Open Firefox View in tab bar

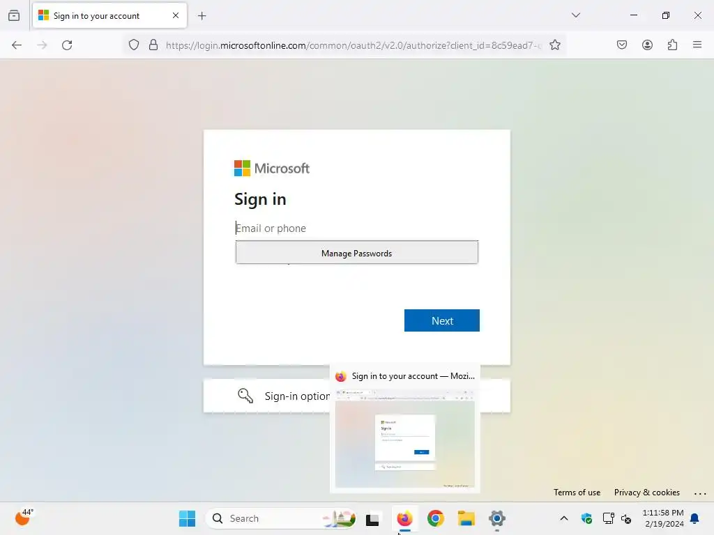14,16
